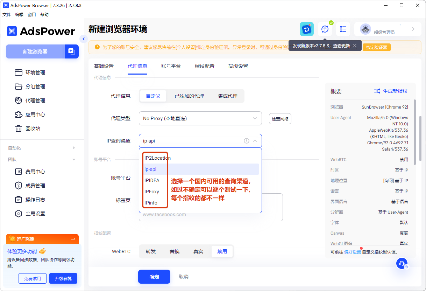Click the AdsPower logo in sidebar
Screen dimensions: 426x291
point(41,31)
